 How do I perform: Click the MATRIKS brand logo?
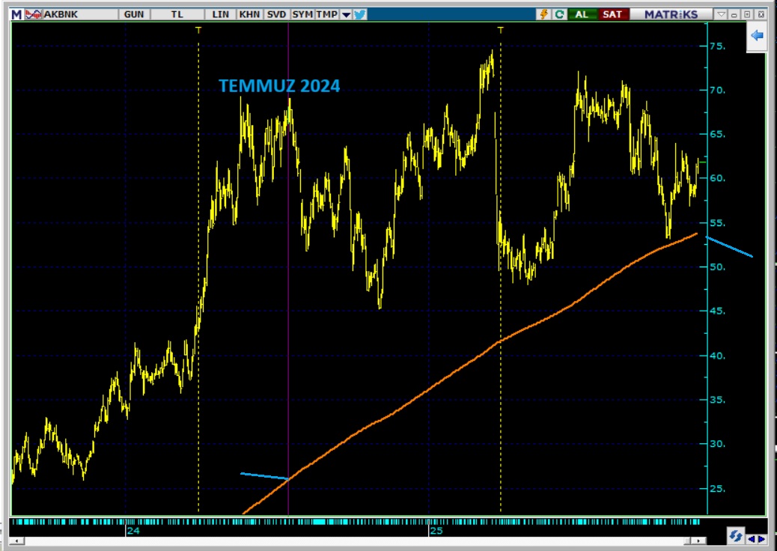[671, 14]
